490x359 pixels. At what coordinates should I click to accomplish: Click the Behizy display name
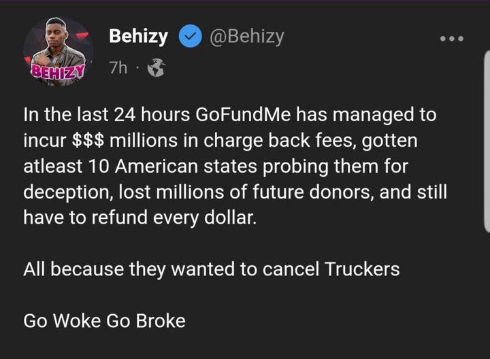[x=138, y=37]
